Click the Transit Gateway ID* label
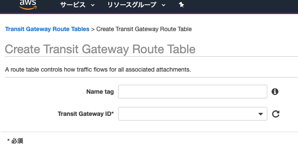 (86, 114)
